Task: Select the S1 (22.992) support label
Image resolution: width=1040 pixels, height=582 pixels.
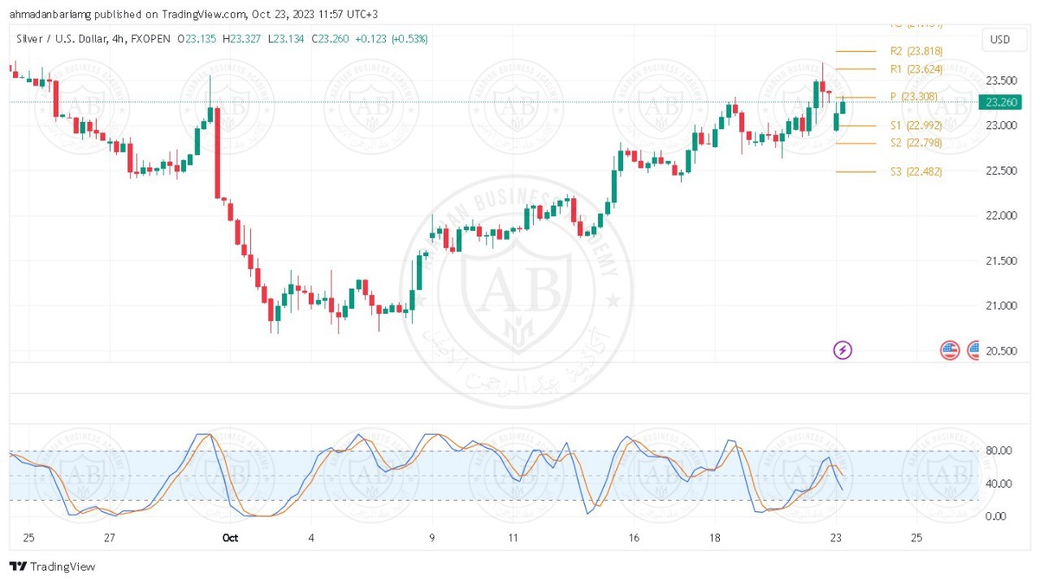Action: tap(916, 125)
